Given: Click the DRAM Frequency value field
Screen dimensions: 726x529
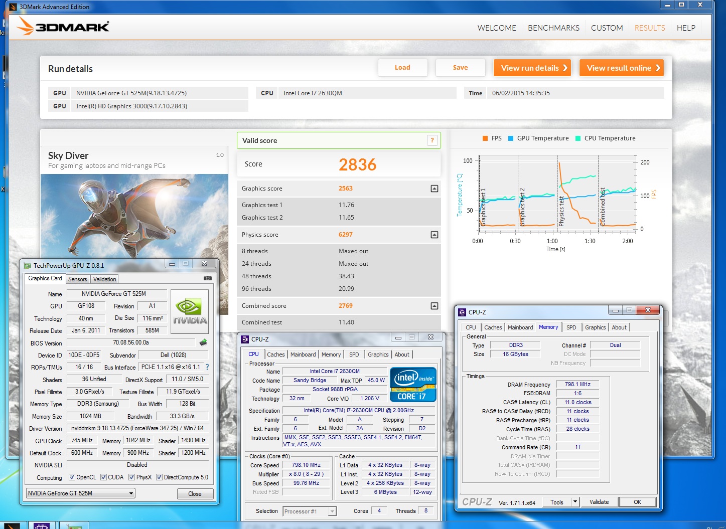Looking at the screenshot, I should coord(577,384).
